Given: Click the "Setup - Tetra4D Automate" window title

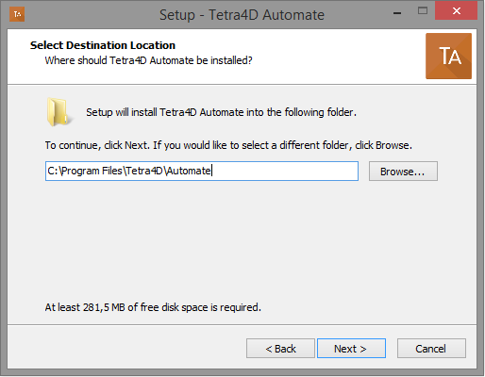Looking at the screenshot, I should click(x=242, y=15).
